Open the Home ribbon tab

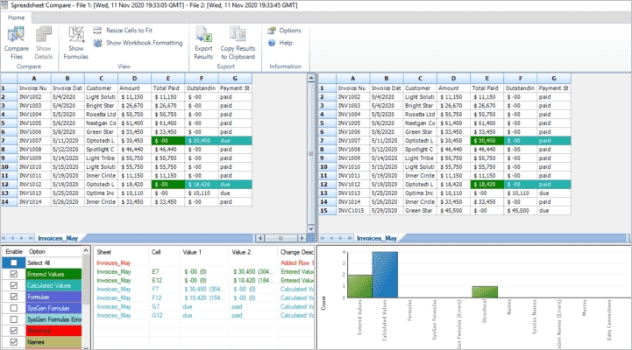click(x=16, y=17)
